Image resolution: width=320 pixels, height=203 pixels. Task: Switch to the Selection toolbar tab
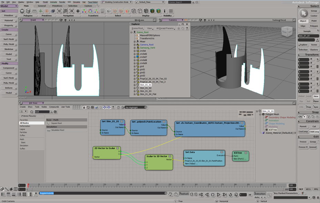[73, 6]
